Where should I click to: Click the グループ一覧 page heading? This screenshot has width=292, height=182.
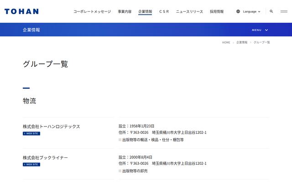coord(45,64)
